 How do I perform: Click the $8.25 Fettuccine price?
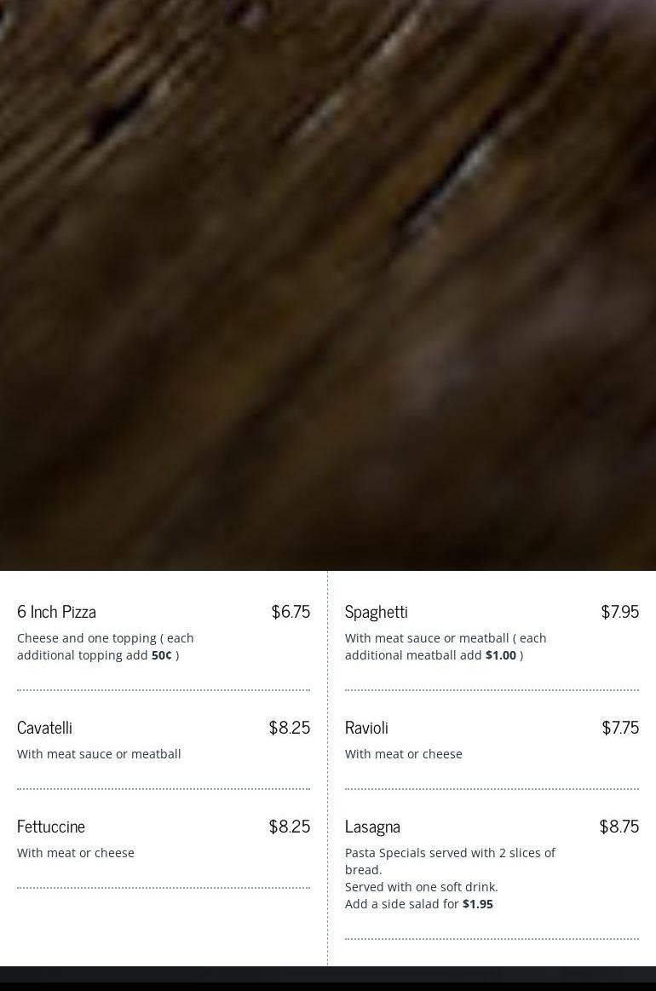289,827
